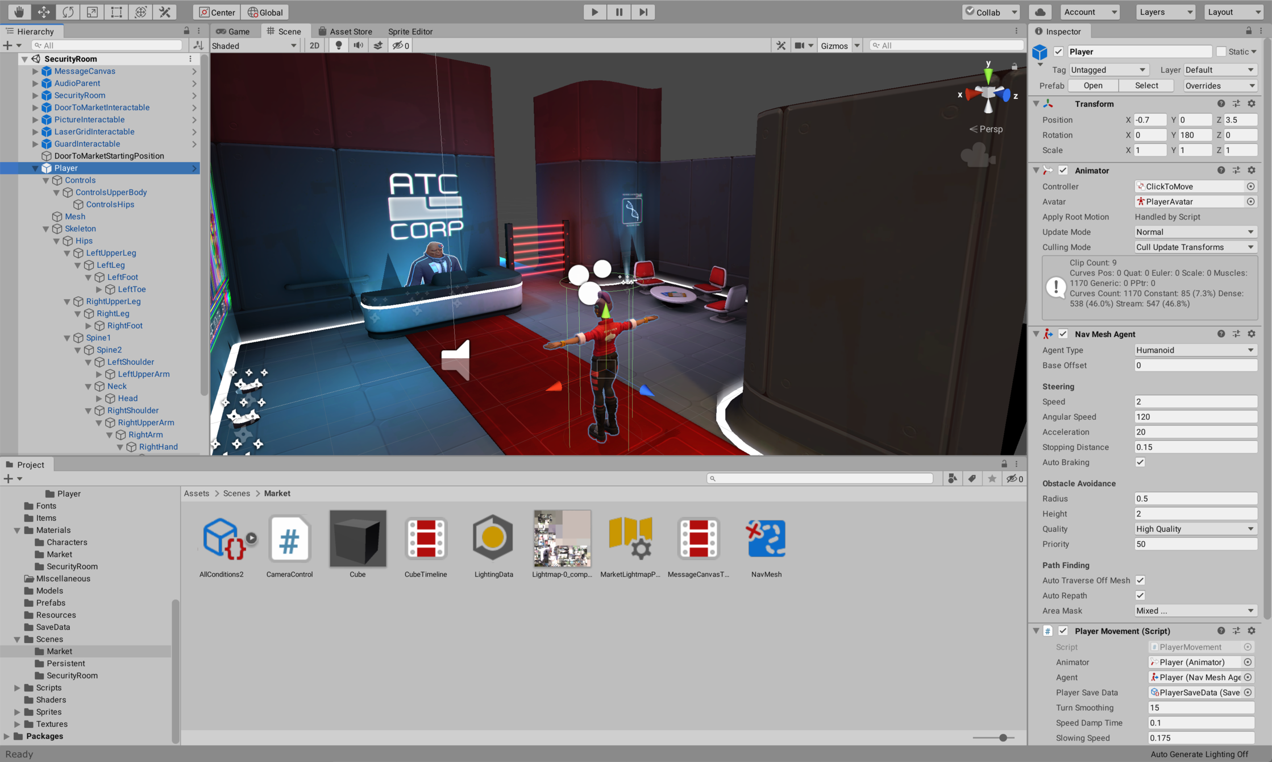Toggle Auto Traverse Off Mesh checkbox
The image size is (1272, 762).
tap(1140, 579)
